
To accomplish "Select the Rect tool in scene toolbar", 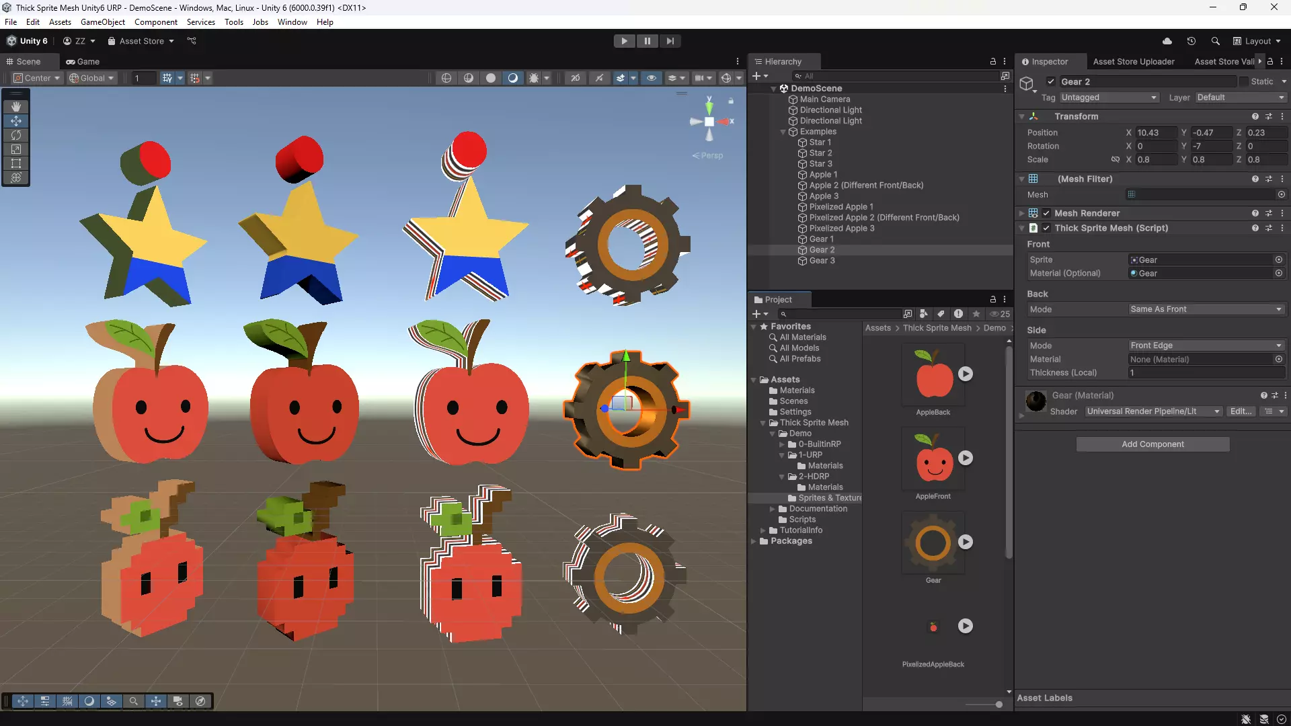I will coord(16,163).
